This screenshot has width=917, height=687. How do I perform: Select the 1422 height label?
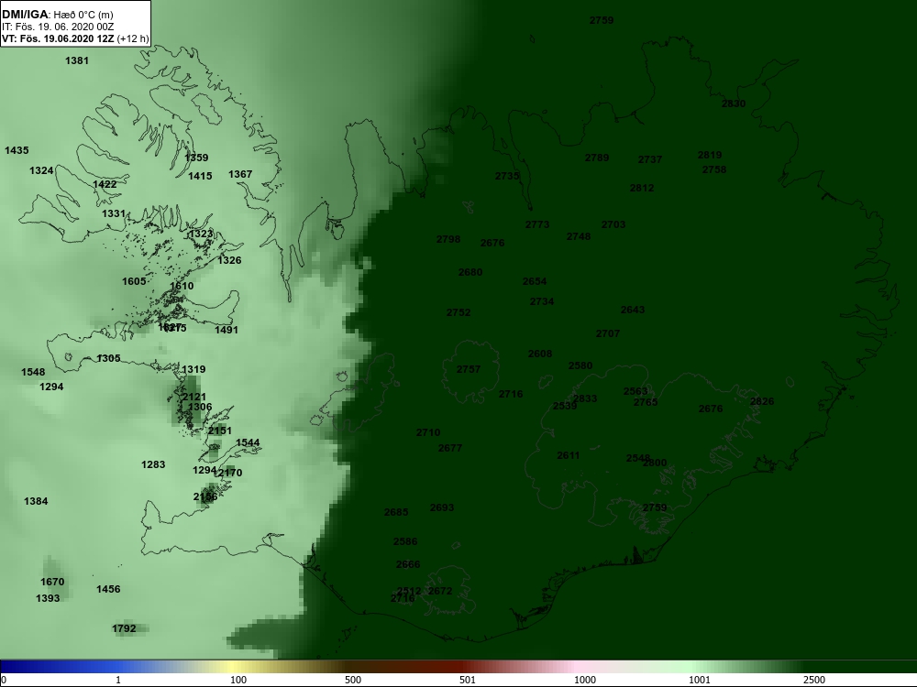coord(105,184)
